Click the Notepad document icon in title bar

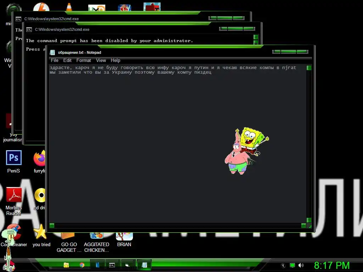coord(52,52)
